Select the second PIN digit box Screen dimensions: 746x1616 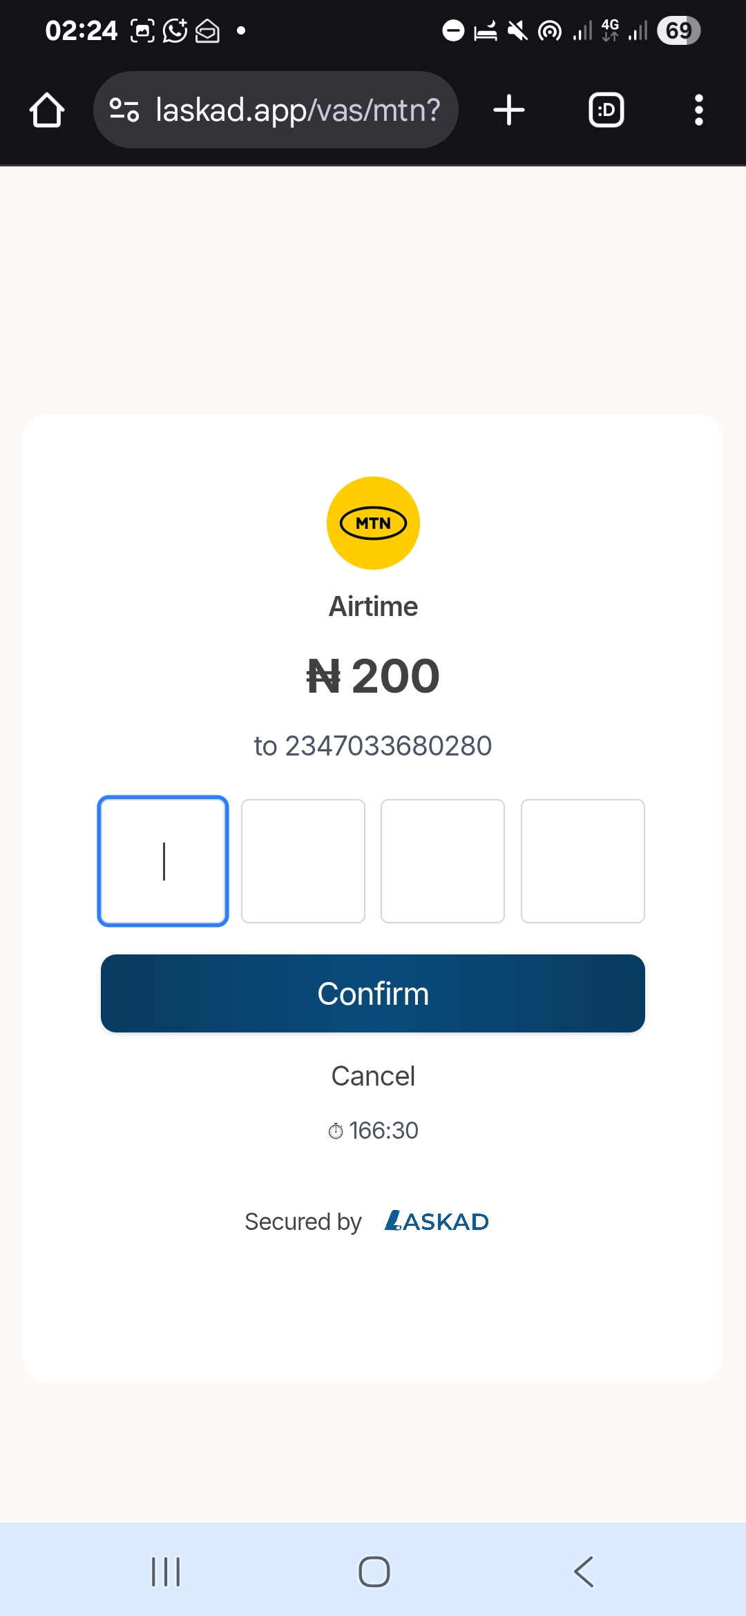pyautogui.click(x=303, y=861)
